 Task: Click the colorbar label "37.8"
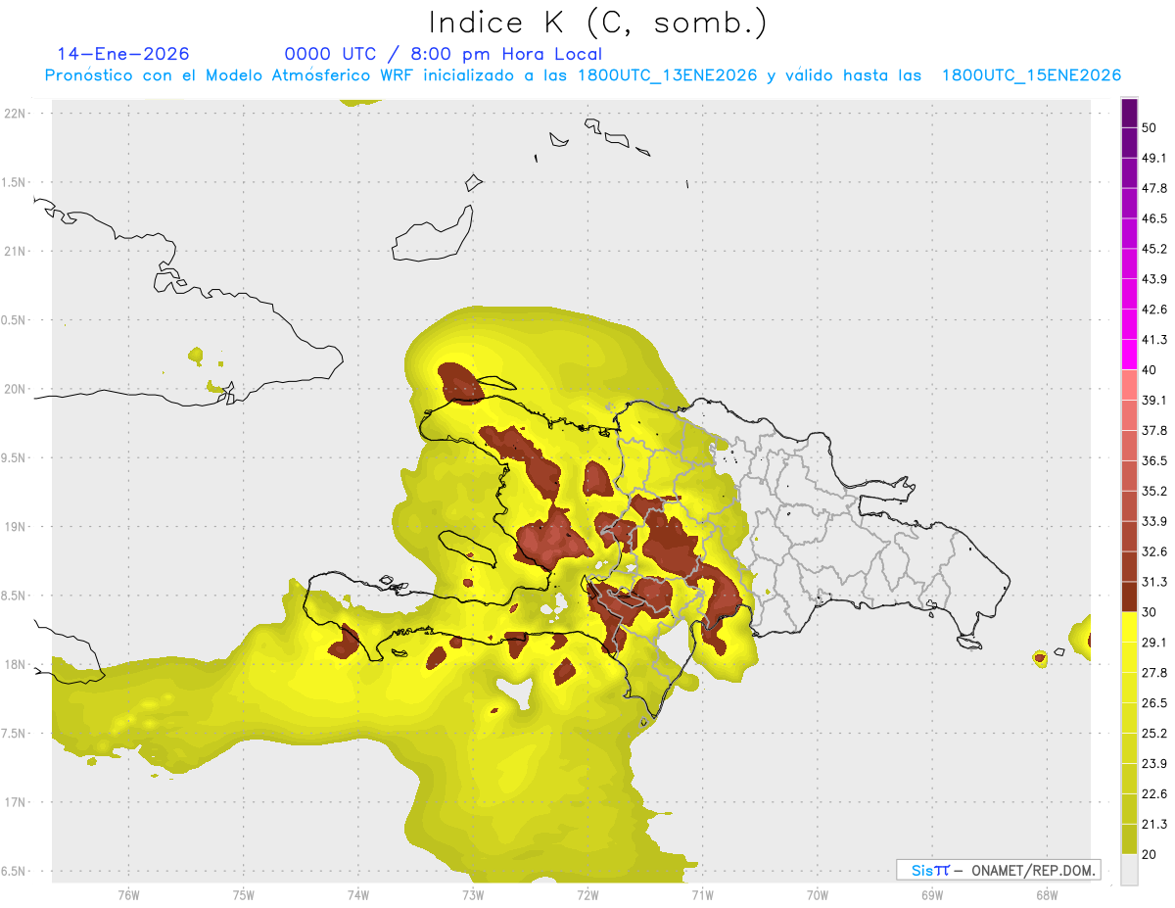pos(1154,431)
